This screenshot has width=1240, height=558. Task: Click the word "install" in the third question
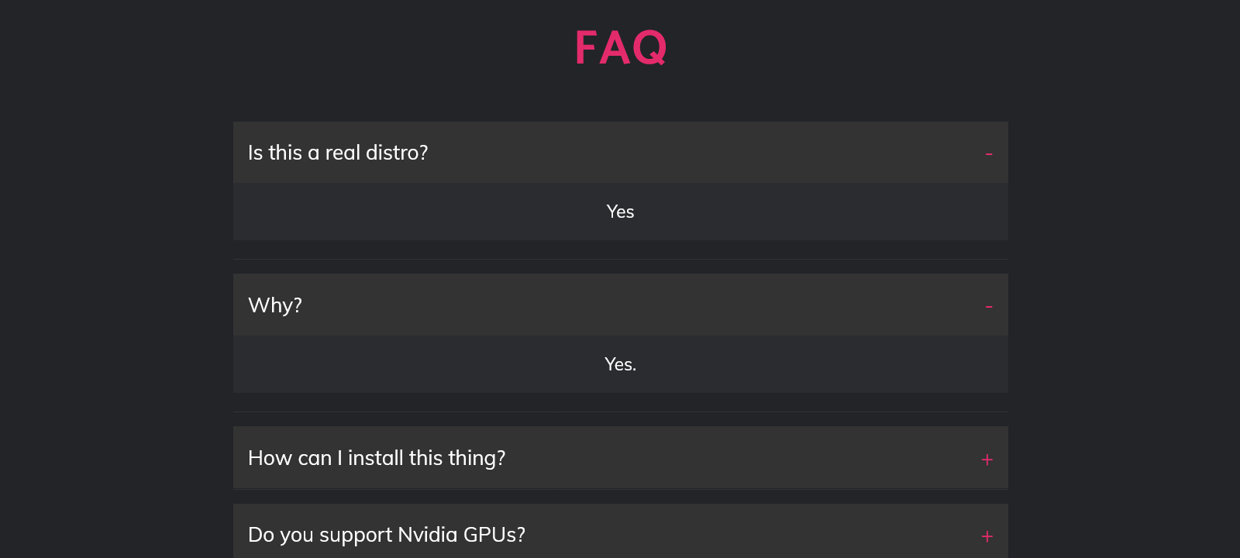coord(375,458)
